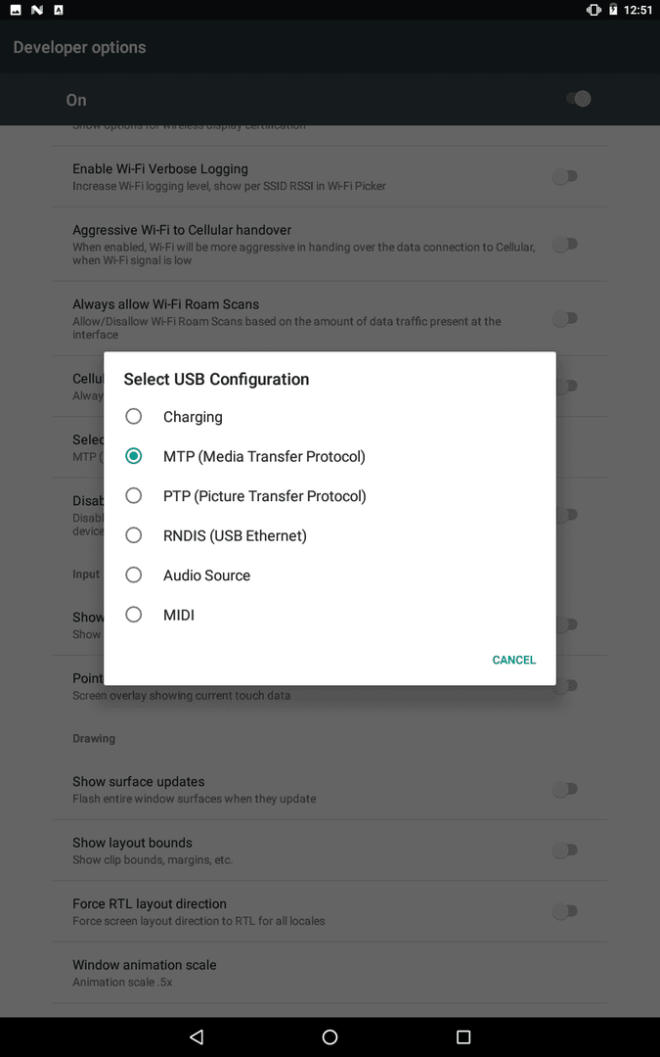Select PTP (Picture Transfer Protocol)
Screen dimensions: 660x1057
point(330,496)
